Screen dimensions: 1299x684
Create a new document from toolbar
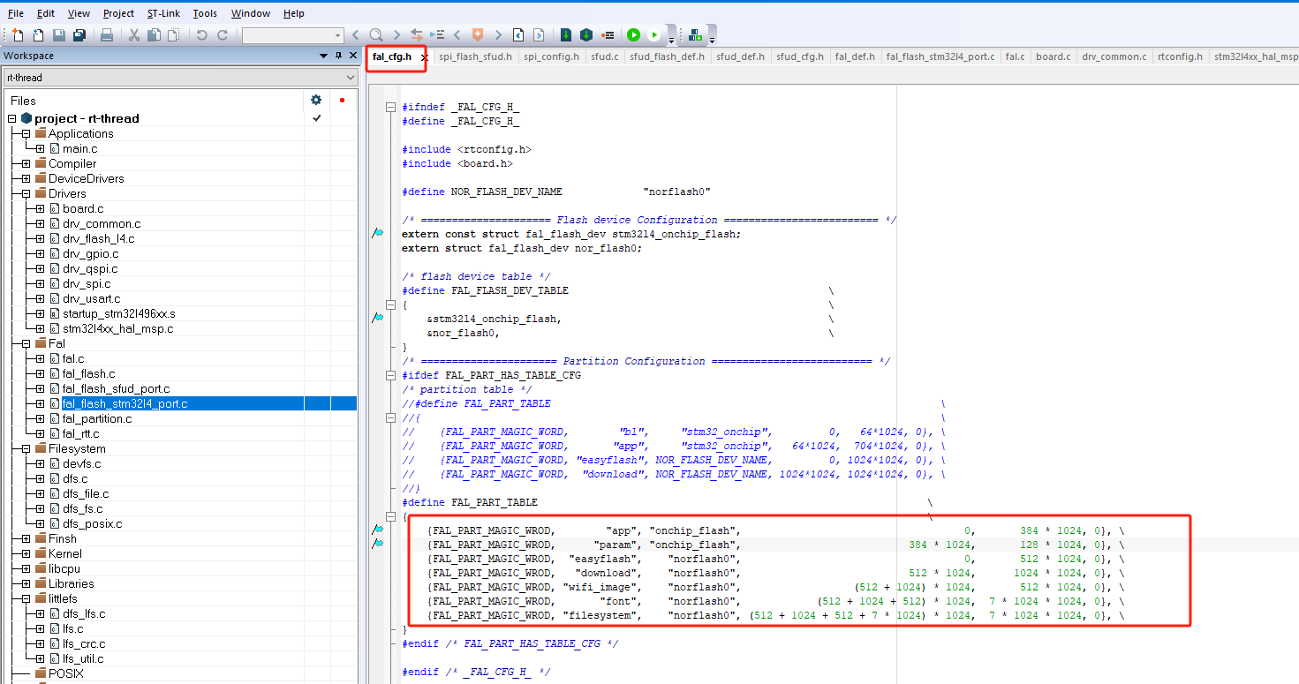[18, 35]
